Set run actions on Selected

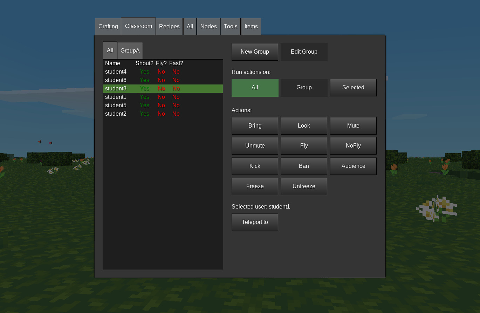tap(353, 88)
